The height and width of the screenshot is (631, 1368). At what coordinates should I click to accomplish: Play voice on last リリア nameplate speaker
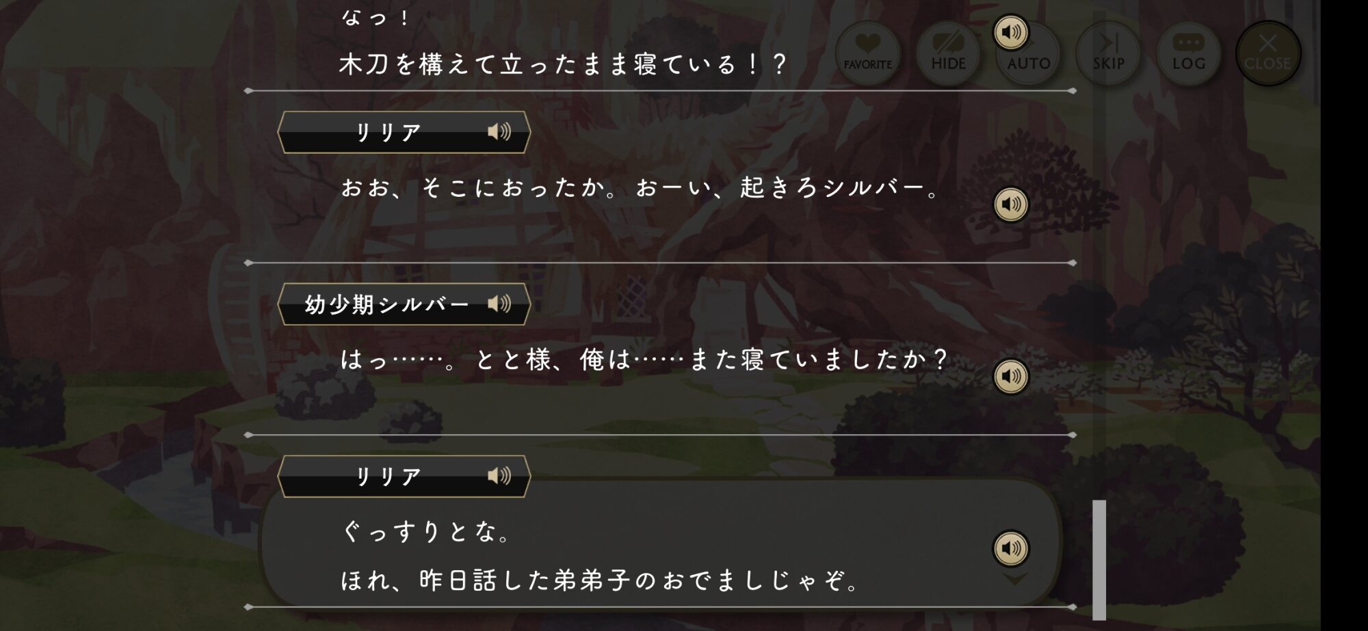click(x=499, y=476)
